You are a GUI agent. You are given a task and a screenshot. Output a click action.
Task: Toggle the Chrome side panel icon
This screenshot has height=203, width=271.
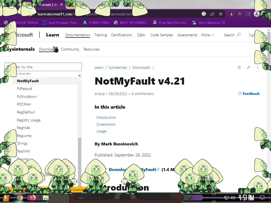click(248, 14)
